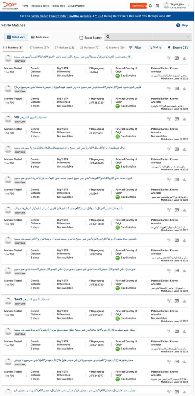195x396 pixels.
Task: Click the Filter icon
Action: (x=131, y=48)
